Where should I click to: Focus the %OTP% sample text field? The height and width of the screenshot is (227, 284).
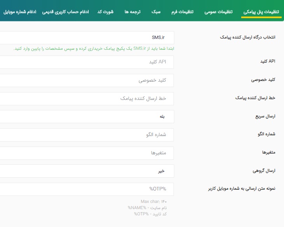[87, 189]
